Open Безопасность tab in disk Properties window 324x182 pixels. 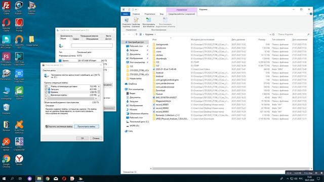coord(66,36)
